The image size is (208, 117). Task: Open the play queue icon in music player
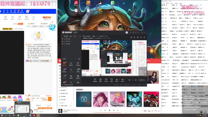click(159, 111)
